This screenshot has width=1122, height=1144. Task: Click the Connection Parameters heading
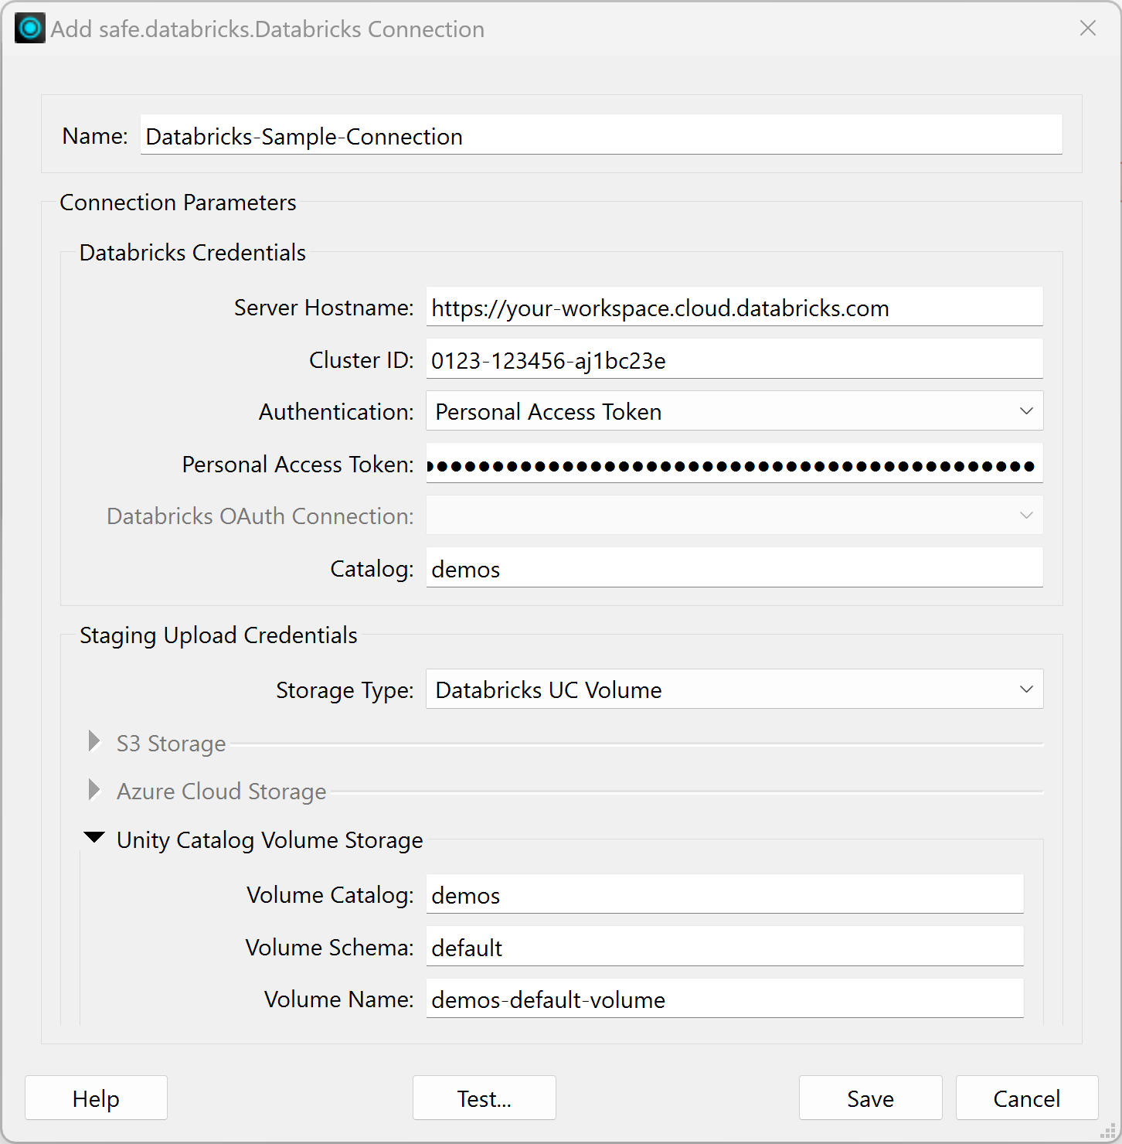click(178, 203)
